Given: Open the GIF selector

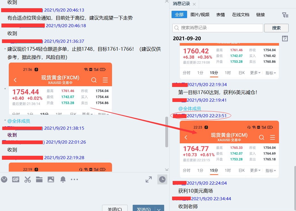Looking at the screenshot, I should [16, 179].
